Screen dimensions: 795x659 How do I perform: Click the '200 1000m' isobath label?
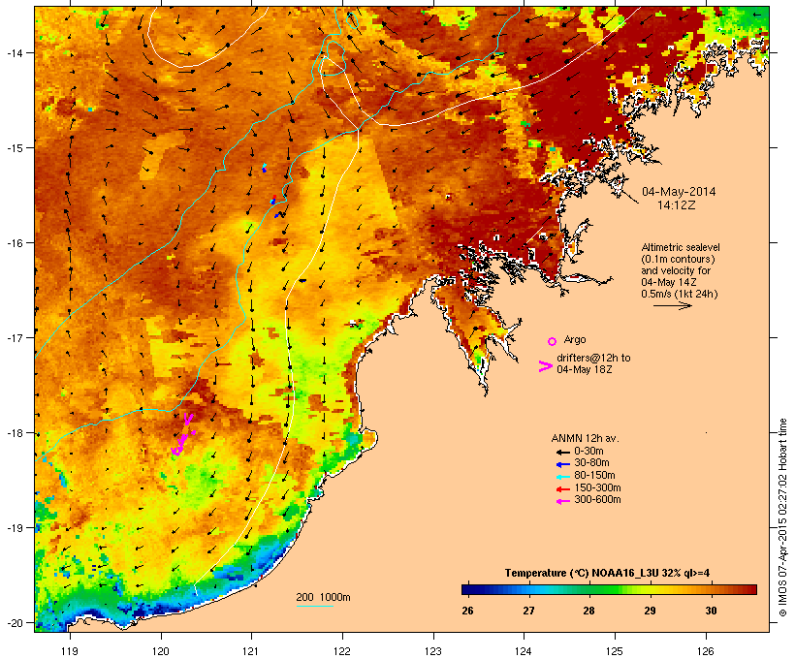(323, 597)
